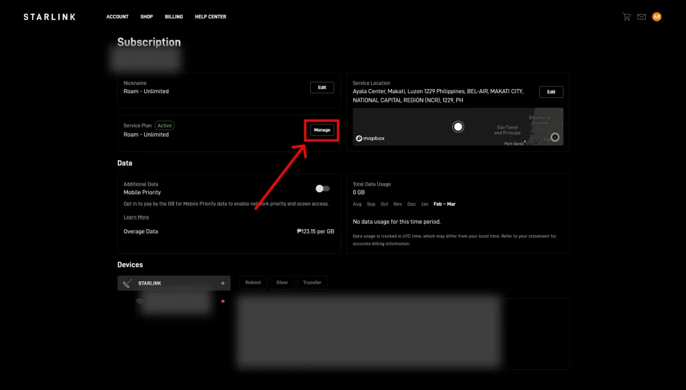Screen dimensions: 686x390
Task: Go to the Shop menu
Action: coord(147,17)
